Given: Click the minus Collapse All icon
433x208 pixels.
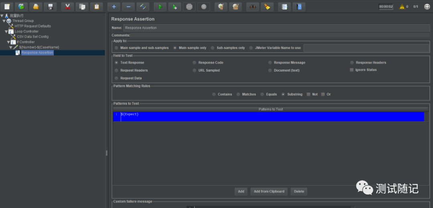Looking at the screenshot, I should pos(128,7).
